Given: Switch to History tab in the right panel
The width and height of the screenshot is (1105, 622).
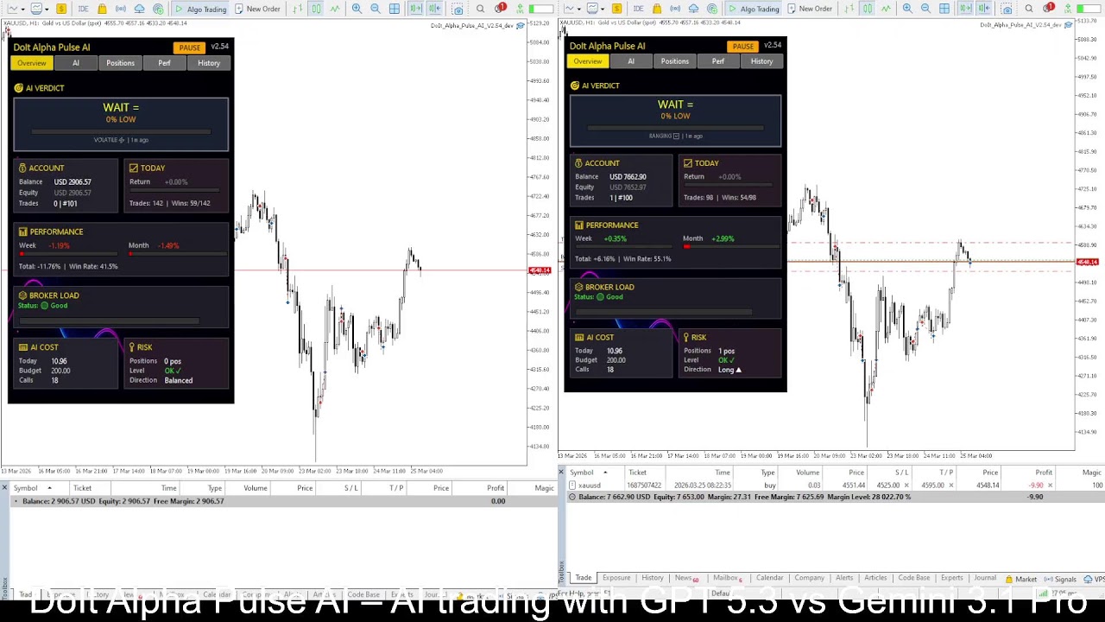Looking at the screenshot, I should click(761, 61).
